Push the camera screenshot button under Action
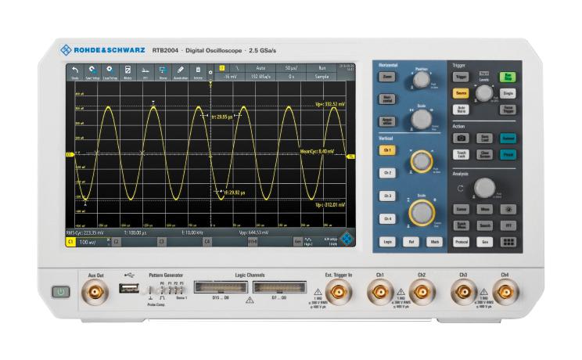 tap(461, 139)
